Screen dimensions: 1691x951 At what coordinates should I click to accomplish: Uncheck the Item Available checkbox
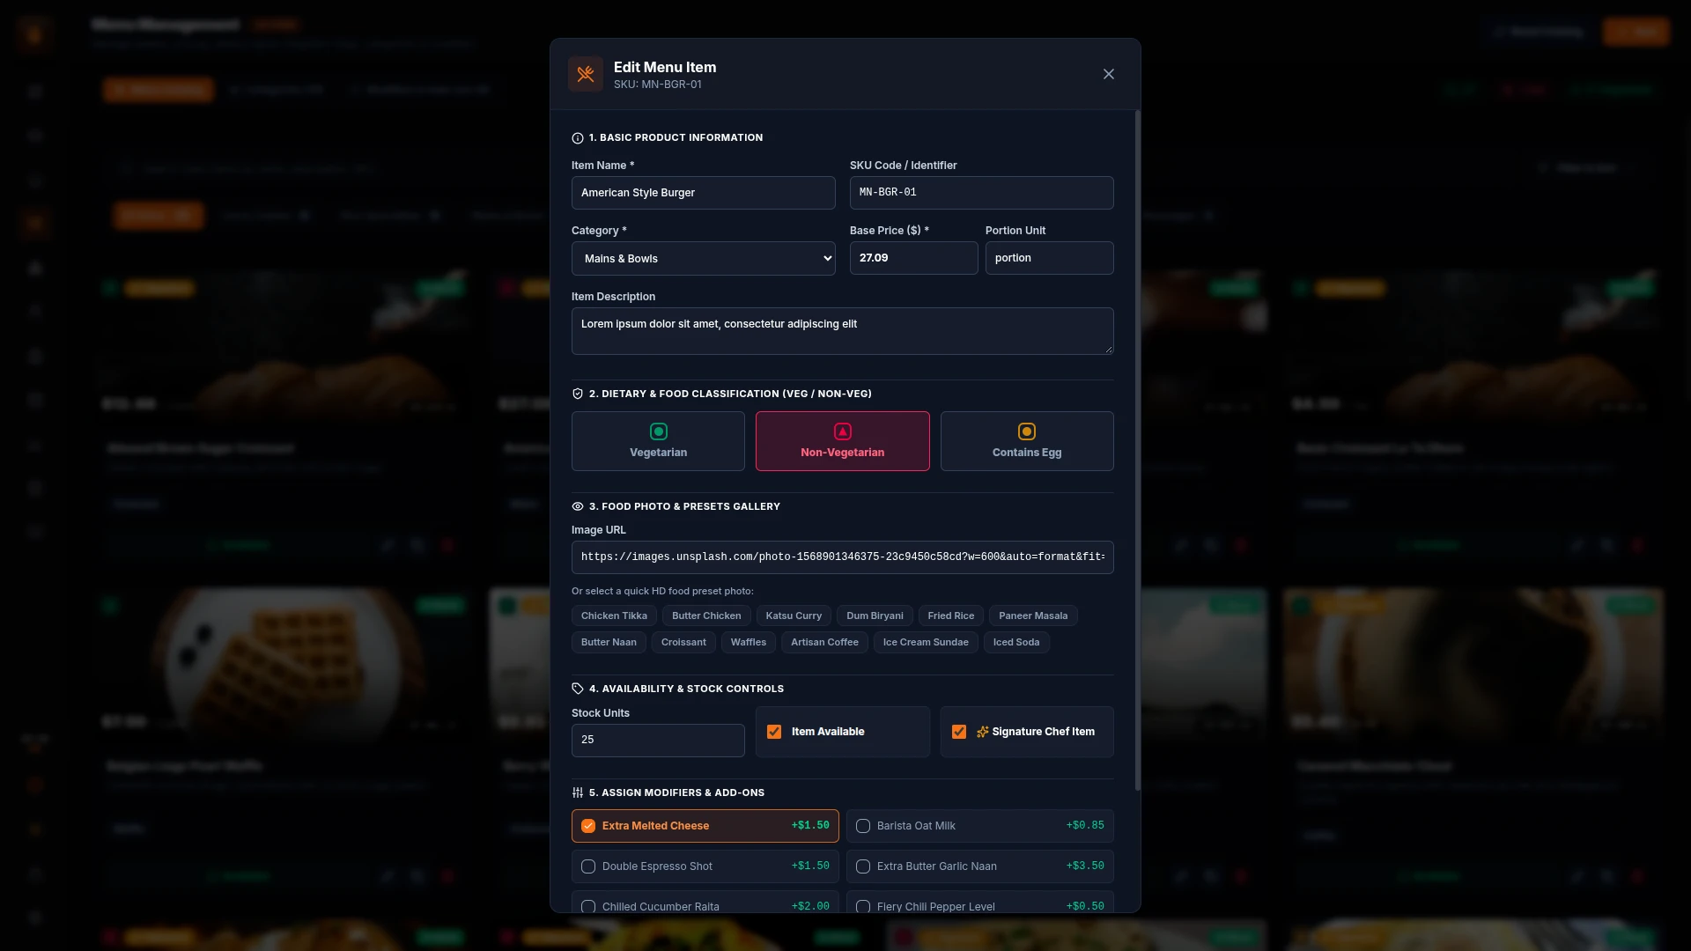(774, 732)
